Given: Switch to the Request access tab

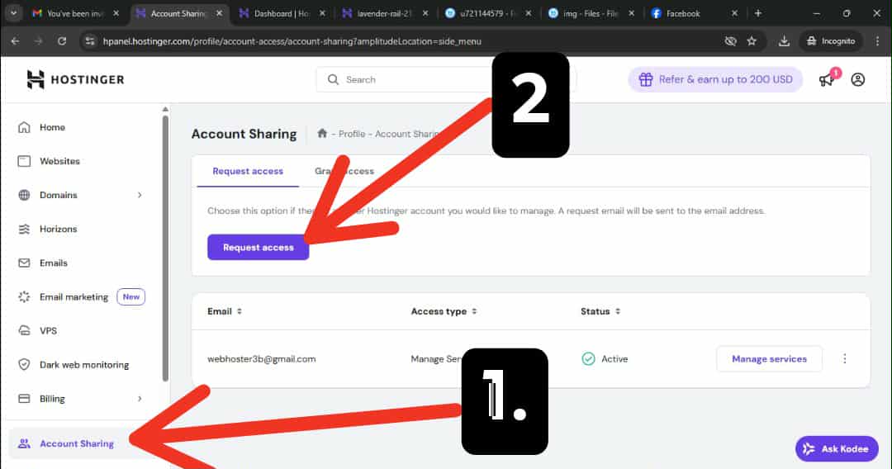Looking at the screenshot, I should click(x=248, y=171).
